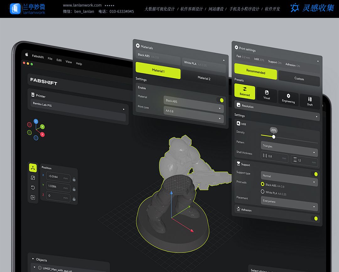The width and height of the screenshot is (339, 272).
Task: Switch to the Material 1 tab
Action: [158, 71]
